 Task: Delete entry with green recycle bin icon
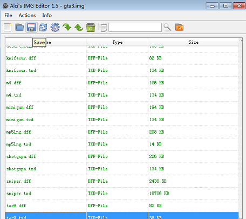91,28
